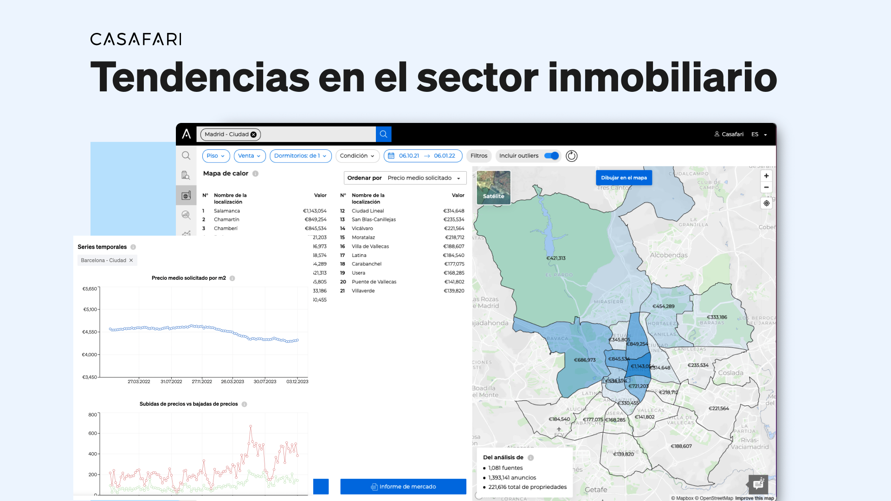Image resolution: width=891 pixels, height=501 pixels.
Task: Select San Blas-Canillejas row
Action: [402, 220]
